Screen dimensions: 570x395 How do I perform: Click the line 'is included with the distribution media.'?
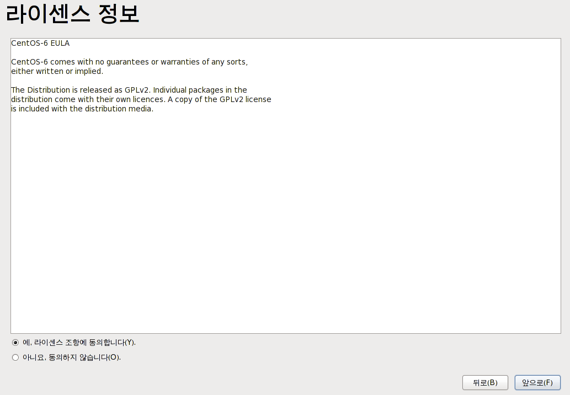[82, 109]
